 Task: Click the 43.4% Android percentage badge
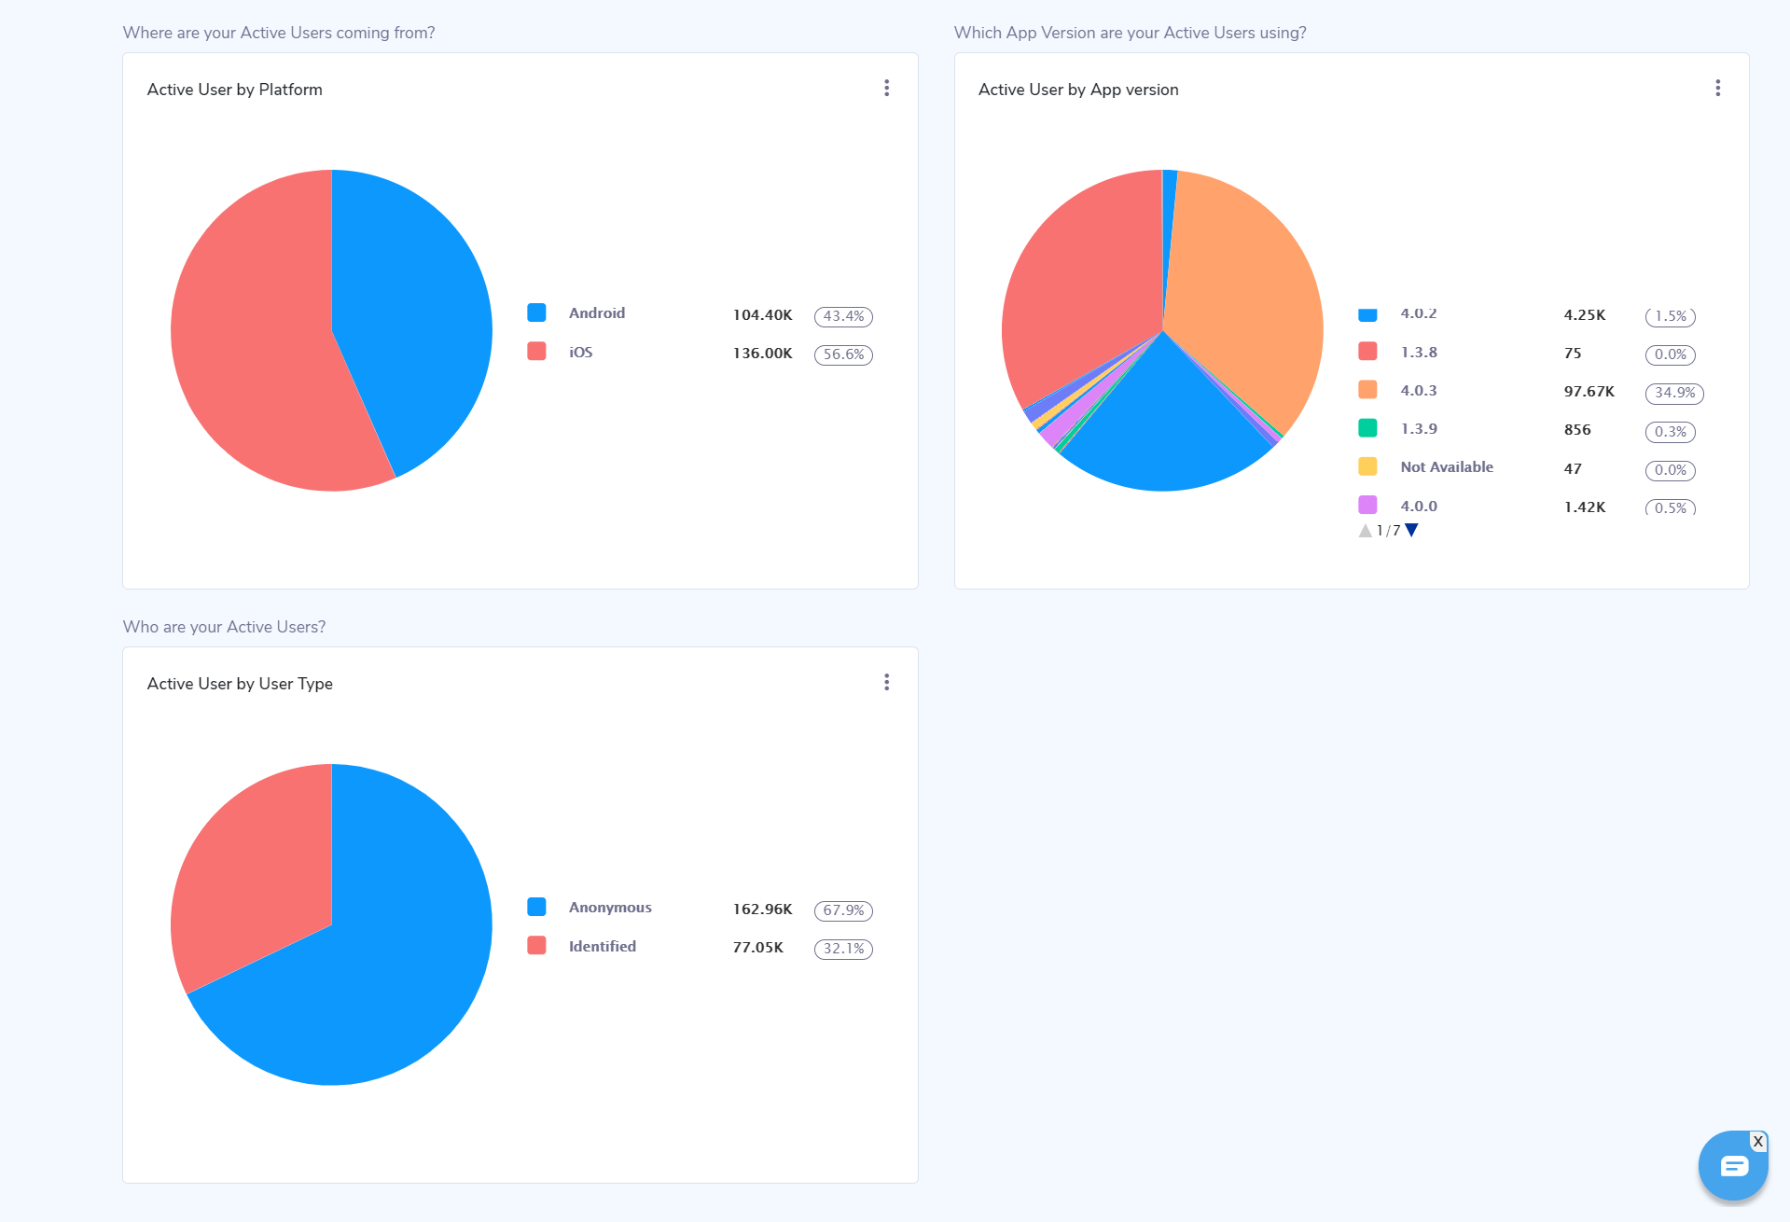click(843, 316)
